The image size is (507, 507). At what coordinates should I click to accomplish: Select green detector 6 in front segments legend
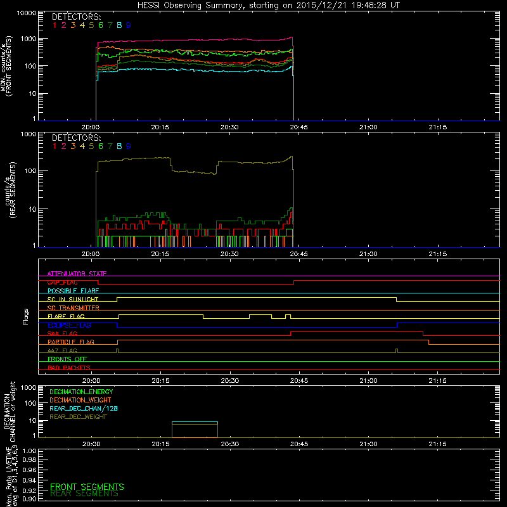pos(101,25)
